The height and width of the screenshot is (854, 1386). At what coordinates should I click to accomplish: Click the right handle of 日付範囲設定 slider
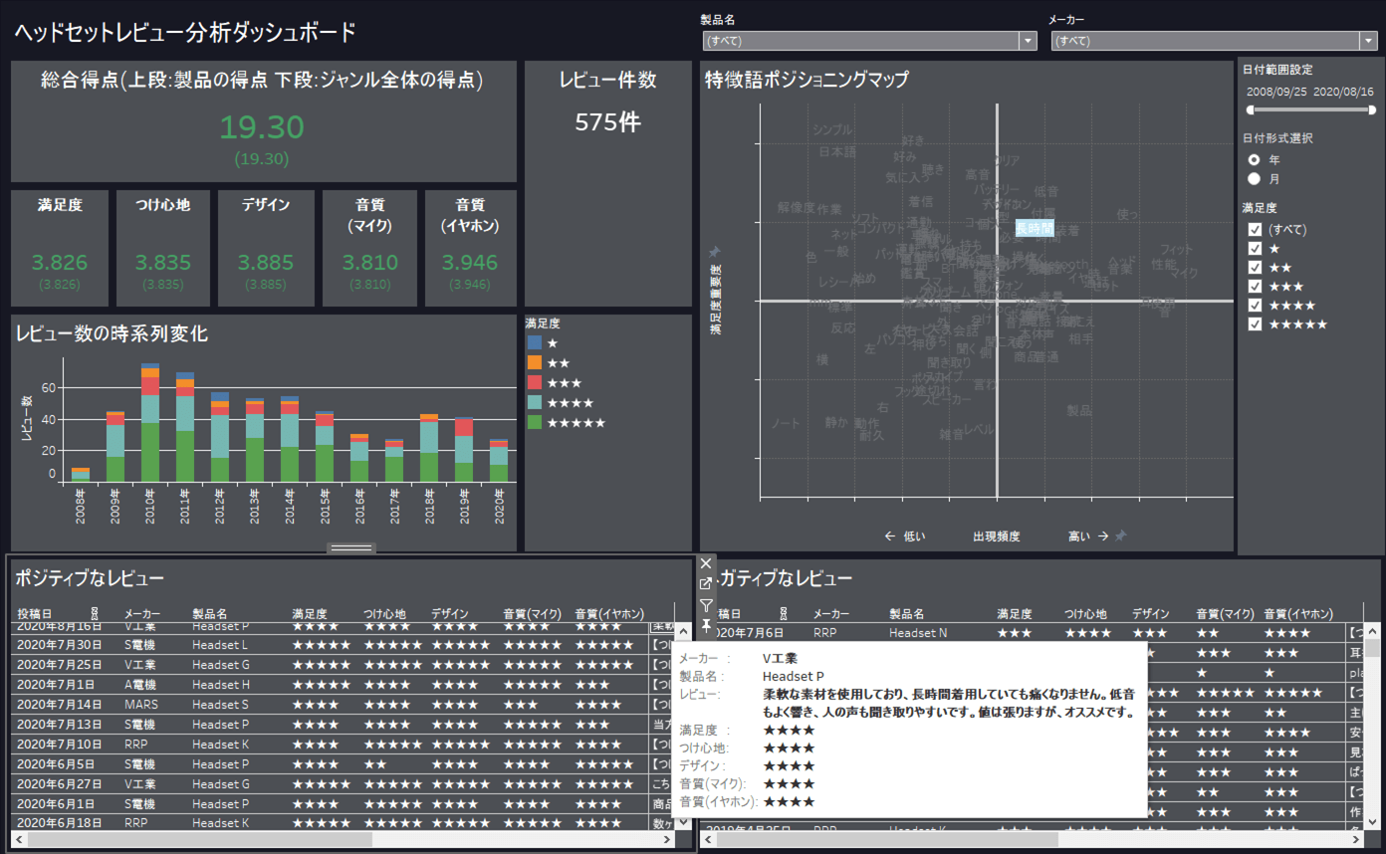coord(1372,110)
